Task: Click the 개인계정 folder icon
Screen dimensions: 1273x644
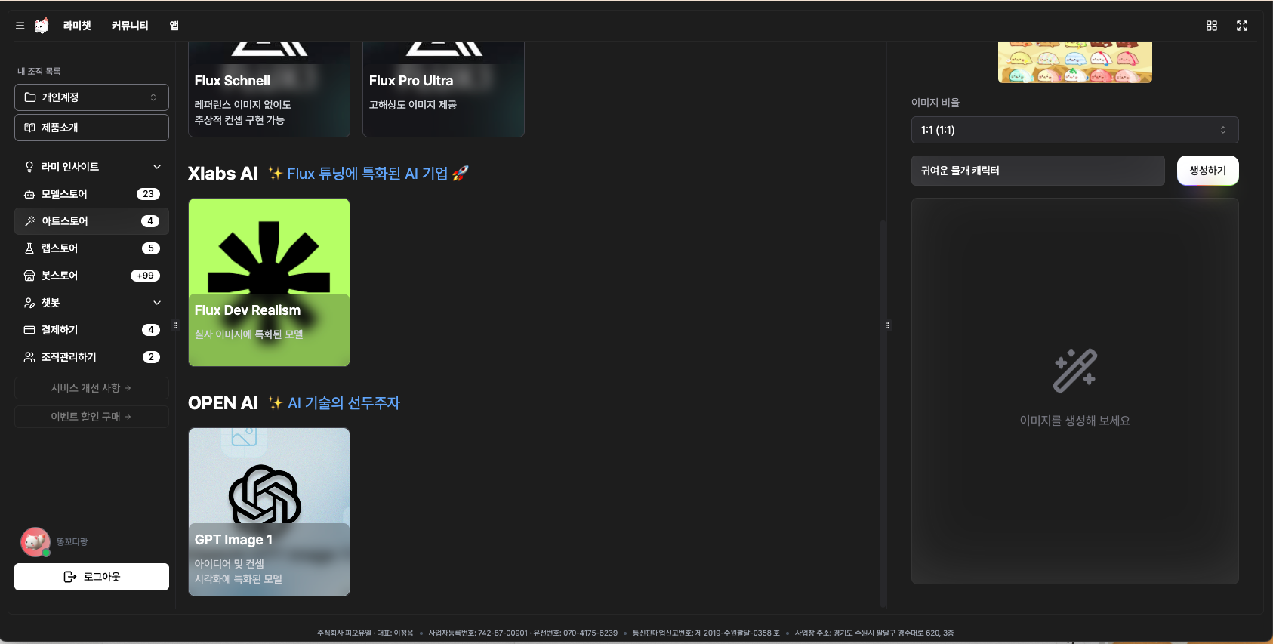Action: pyautogui.click(x=30, y=97)
